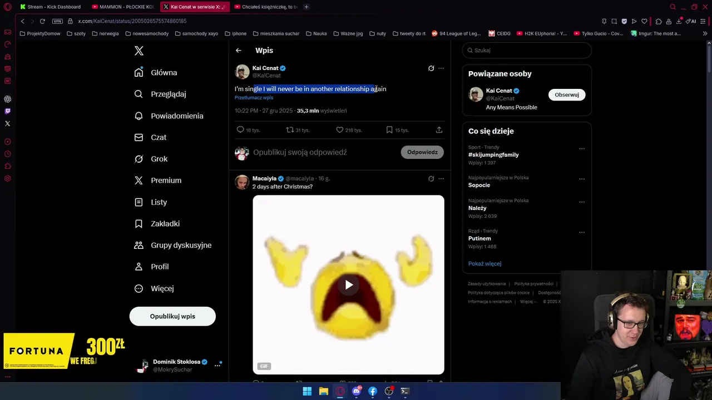Open Windows Start menu
This screenshot has width=712, height=400.
click(x=307, y=391)
